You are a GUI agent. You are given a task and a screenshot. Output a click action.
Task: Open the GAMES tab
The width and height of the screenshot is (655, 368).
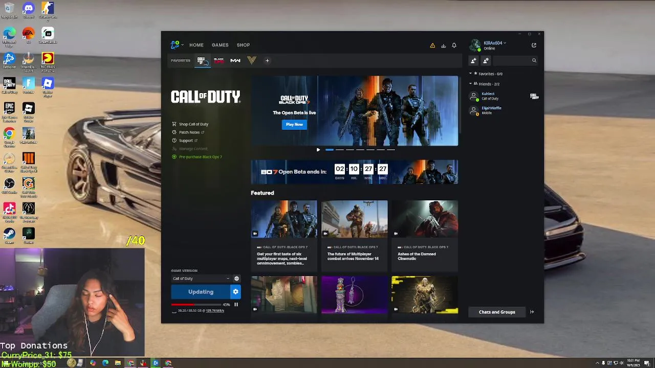click(x=220, y=45)
